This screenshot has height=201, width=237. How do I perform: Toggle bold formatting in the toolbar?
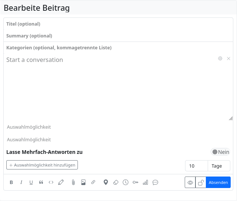pyautogui.click(x=11, y=182)
